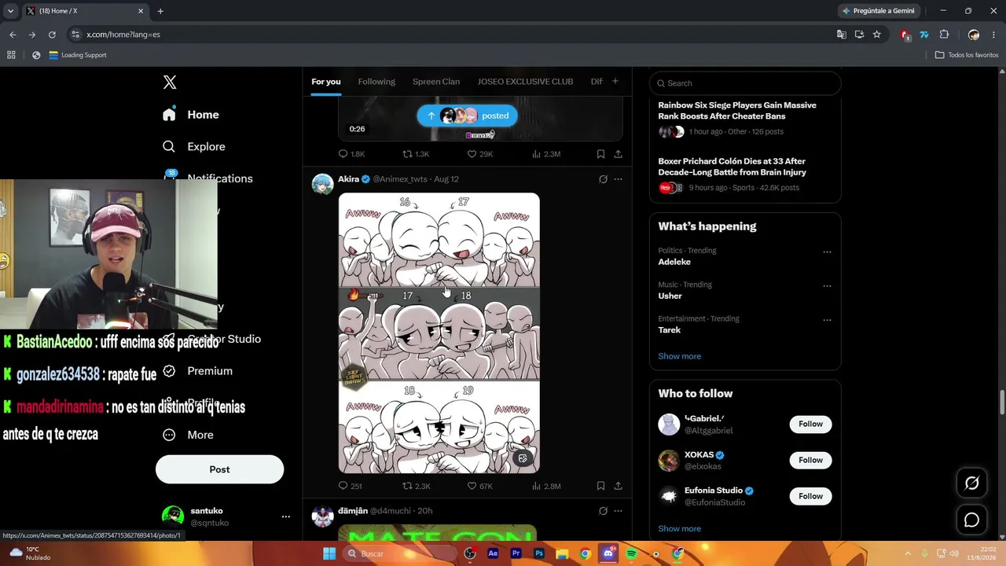This screenshot has width=1006, height=566.
Task: Bookmark Akira's post
Action: click(x=600, y=486)
